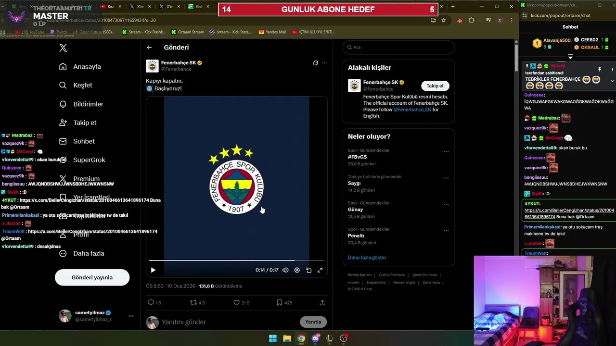Open File Explorer from the taskbar
This screenshot has height=346, width=616.
pos(287,338)
